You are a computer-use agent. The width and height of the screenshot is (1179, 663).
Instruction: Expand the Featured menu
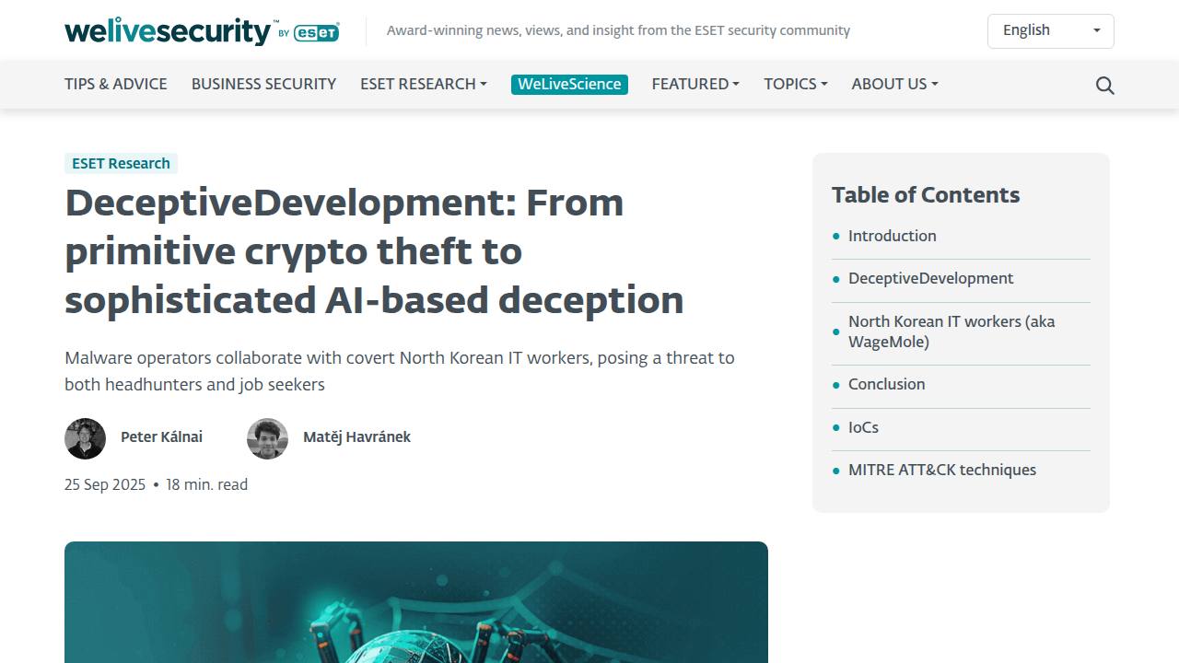tap(695, 84)
